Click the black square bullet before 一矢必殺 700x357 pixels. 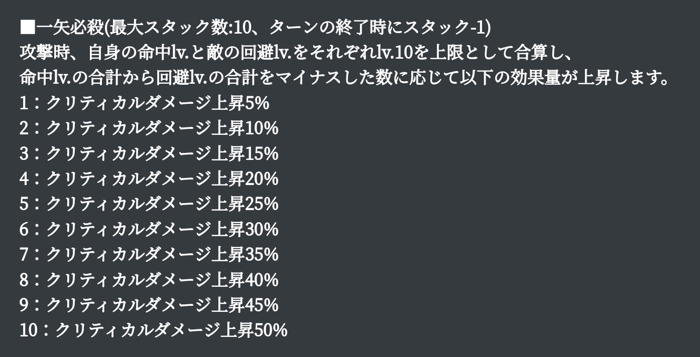28,27
